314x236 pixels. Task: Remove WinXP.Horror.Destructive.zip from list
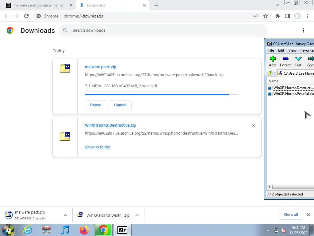[253, 125]
